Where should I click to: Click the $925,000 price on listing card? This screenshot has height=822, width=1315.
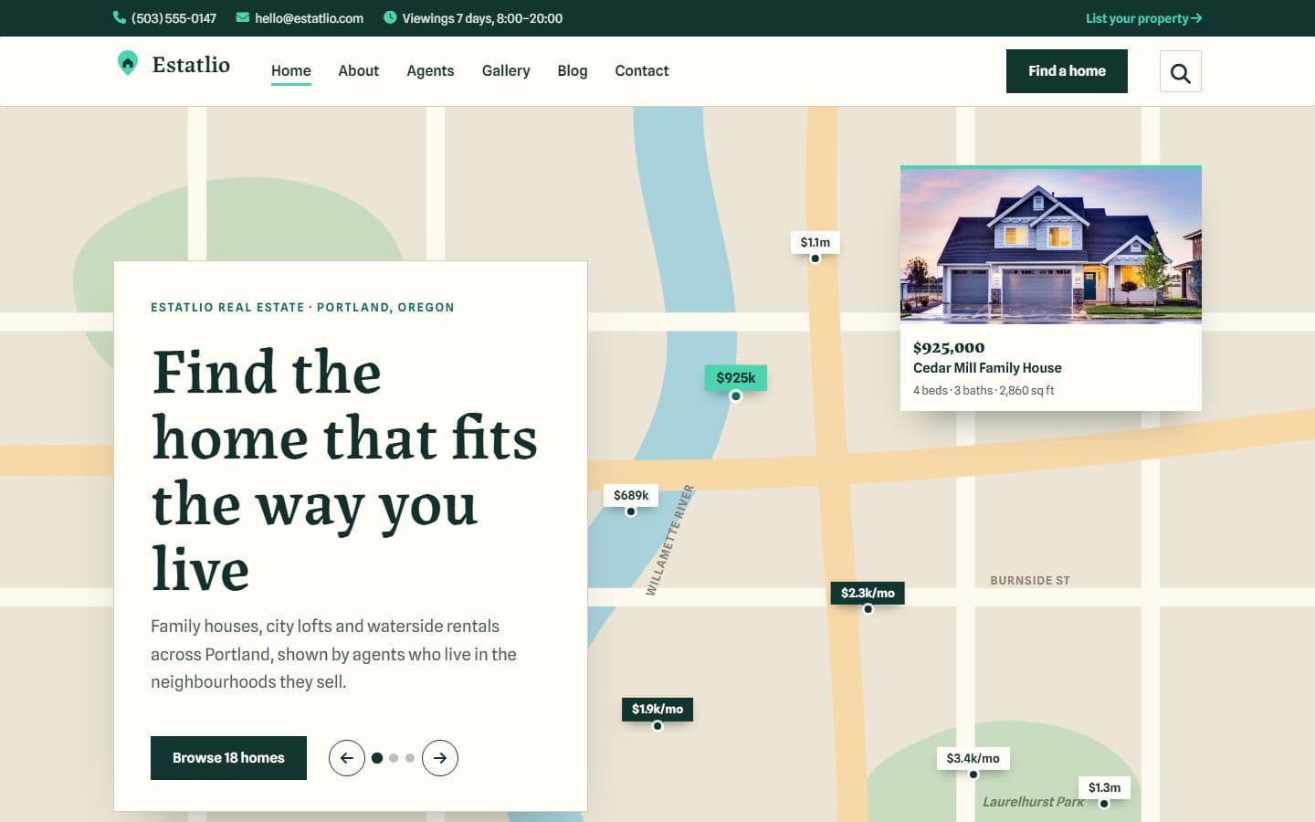pos(949,347)
